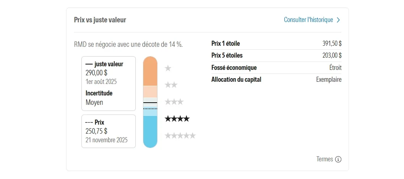Open the Consulter l'historique link

pyautogui.click(x=308, y=20)
